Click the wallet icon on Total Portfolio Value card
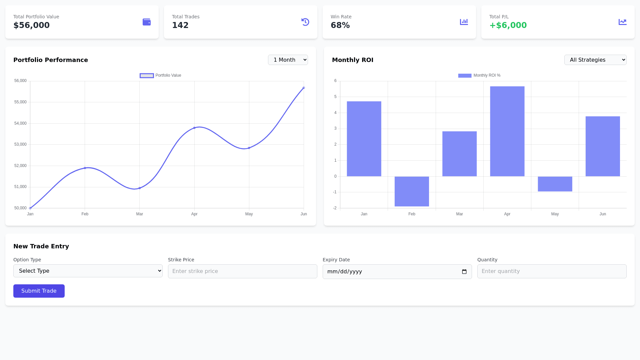This screenshot has width=640, height=360. point(147,22)
